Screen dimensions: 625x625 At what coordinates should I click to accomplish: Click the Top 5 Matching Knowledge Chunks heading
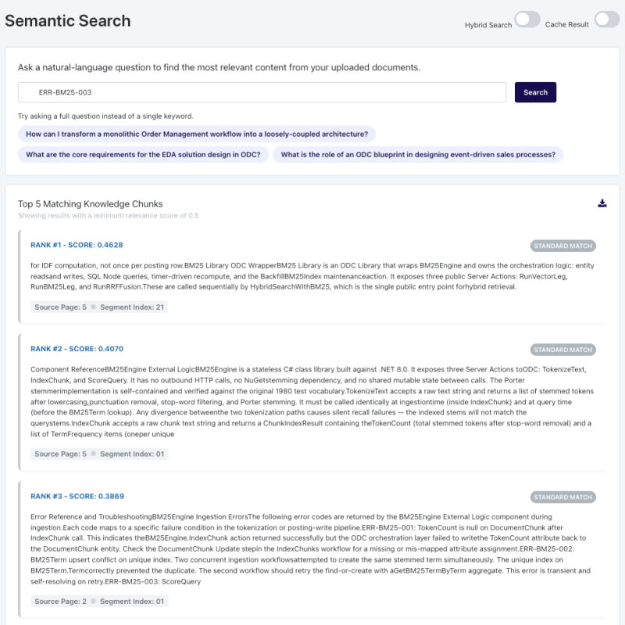coord(90,204)
